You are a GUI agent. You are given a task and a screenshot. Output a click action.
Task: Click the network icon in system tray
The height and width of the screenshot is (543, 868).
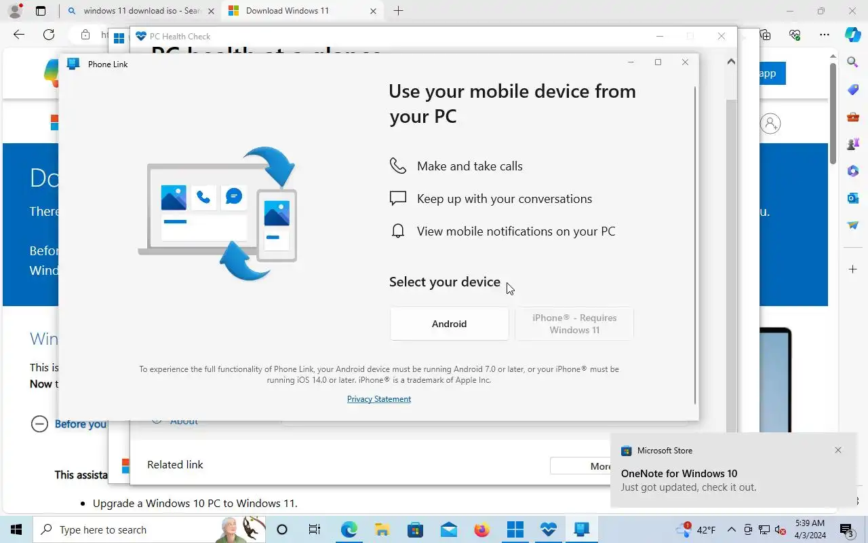tap(764, 529)
